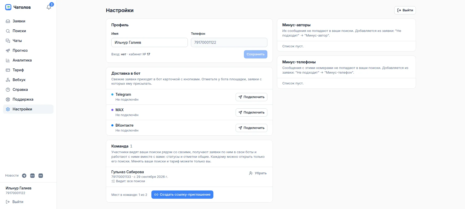Viewport: 465px width, 209px height.
Task: Click Выйти button in page header
Action: point(405,10)
